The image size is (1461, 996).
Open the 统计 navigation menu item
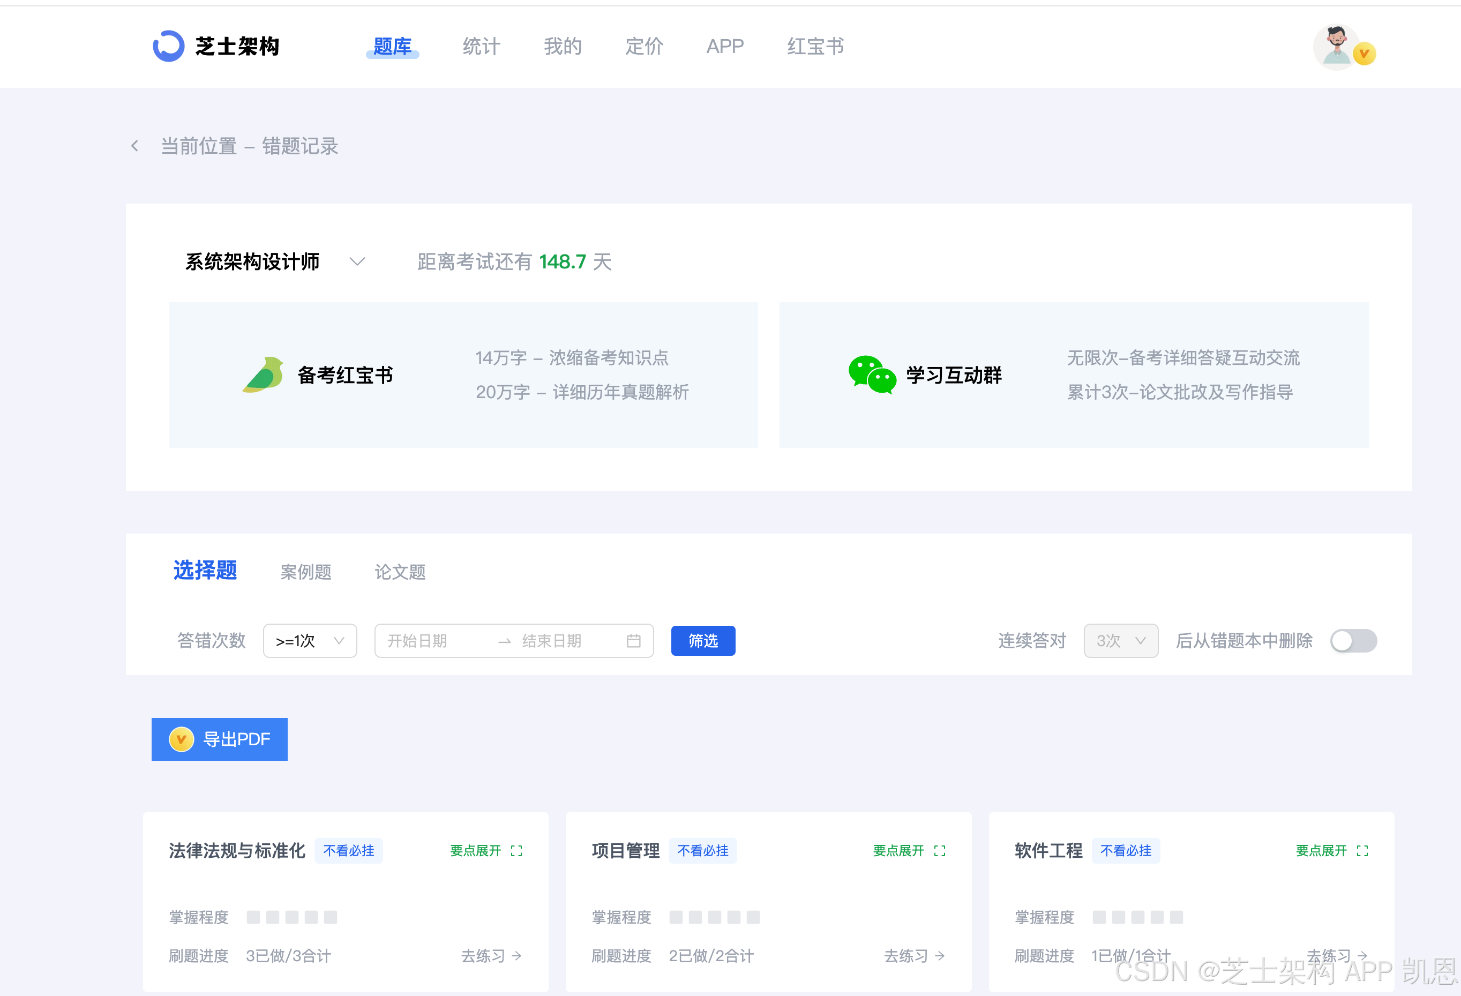[481, 46]
